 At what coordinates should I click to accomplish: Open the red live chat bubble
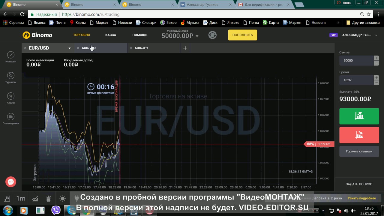pyautogui.click(x=11, y=182)
